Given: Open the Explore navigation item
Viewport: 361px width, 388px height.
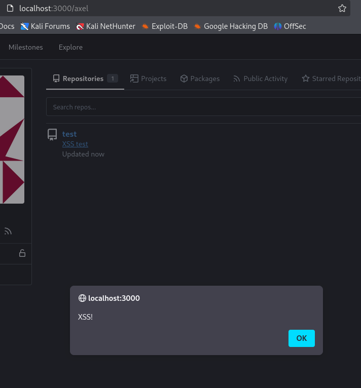Looking at the screenshot, I should pyautogui.click(x=70, y=47).
